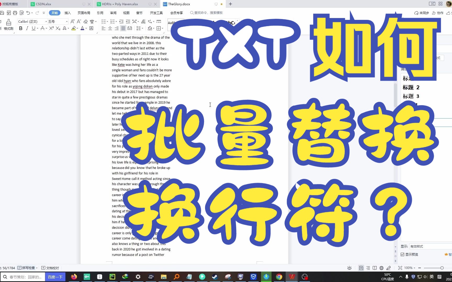Open the 开发工具 (Developer) tab

[156, 13]
